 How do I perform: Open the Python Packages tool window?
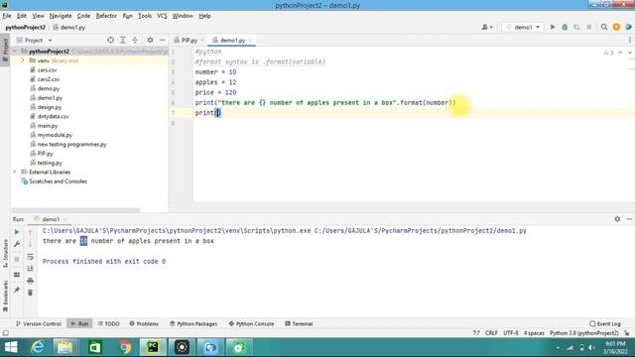click(193, 324)
